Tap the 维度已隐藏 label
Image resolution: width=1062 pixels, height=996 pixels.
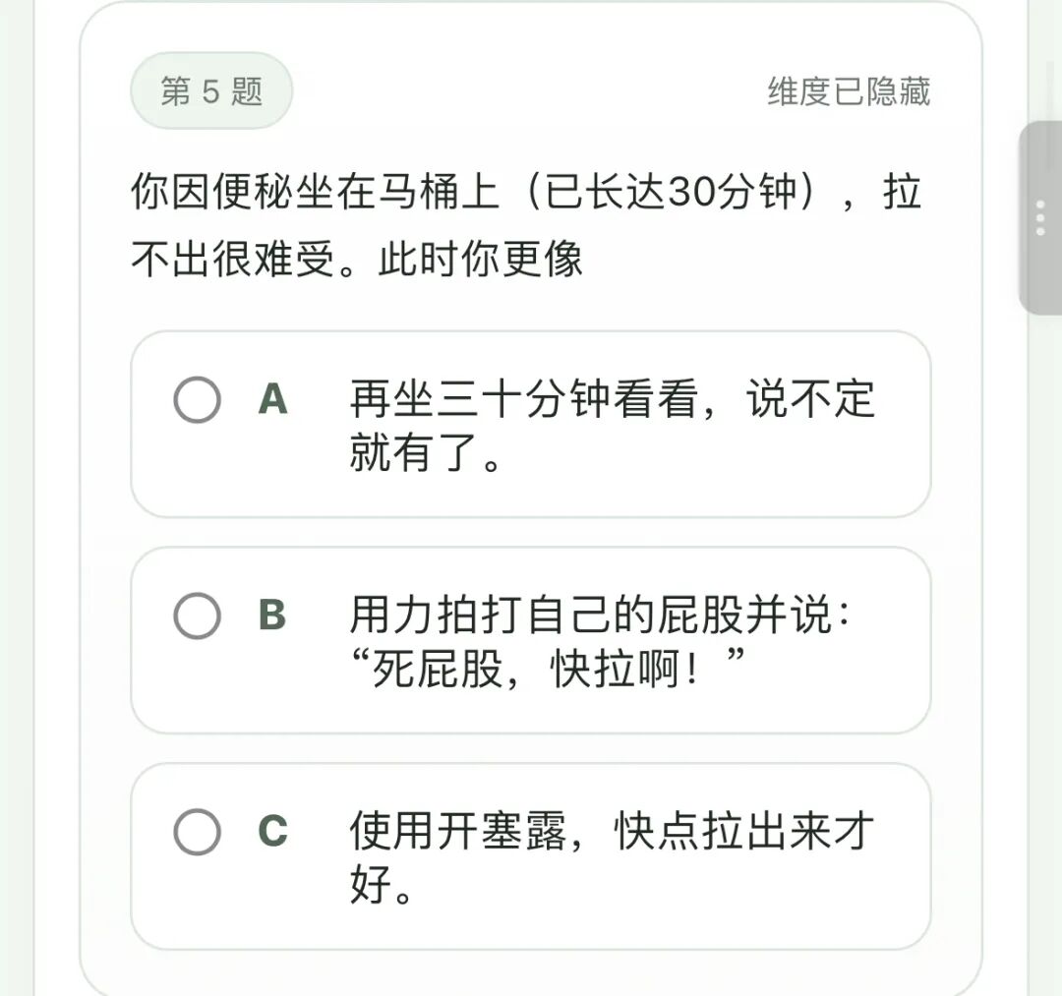pyautogui.click(x=848, y=91)
